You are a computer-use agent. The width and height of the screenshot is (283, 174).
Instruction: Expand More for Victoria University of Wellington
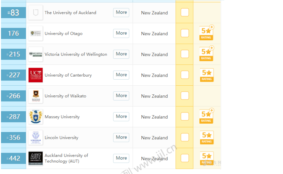(x=121, y=54)
